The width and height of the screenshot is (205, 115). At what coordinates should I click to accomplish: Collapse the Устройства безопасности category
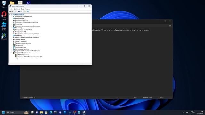[x=12, y=53]
